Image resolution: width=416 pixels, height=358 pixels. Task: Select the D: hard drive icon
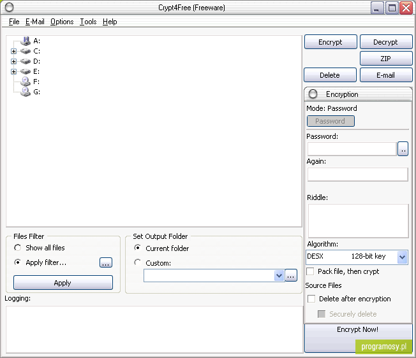(x=26, y=61)
